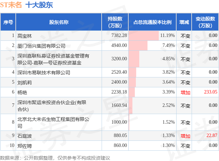Click the holding value 4940.00
Viewport: 219px width, 161px height.
point(119,45)
